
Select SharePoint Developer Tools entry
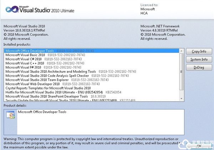click(92, 96)
